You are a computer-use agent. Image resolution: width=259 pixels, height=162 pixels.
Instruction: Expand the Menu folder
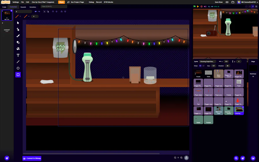(x=218, y=74)
